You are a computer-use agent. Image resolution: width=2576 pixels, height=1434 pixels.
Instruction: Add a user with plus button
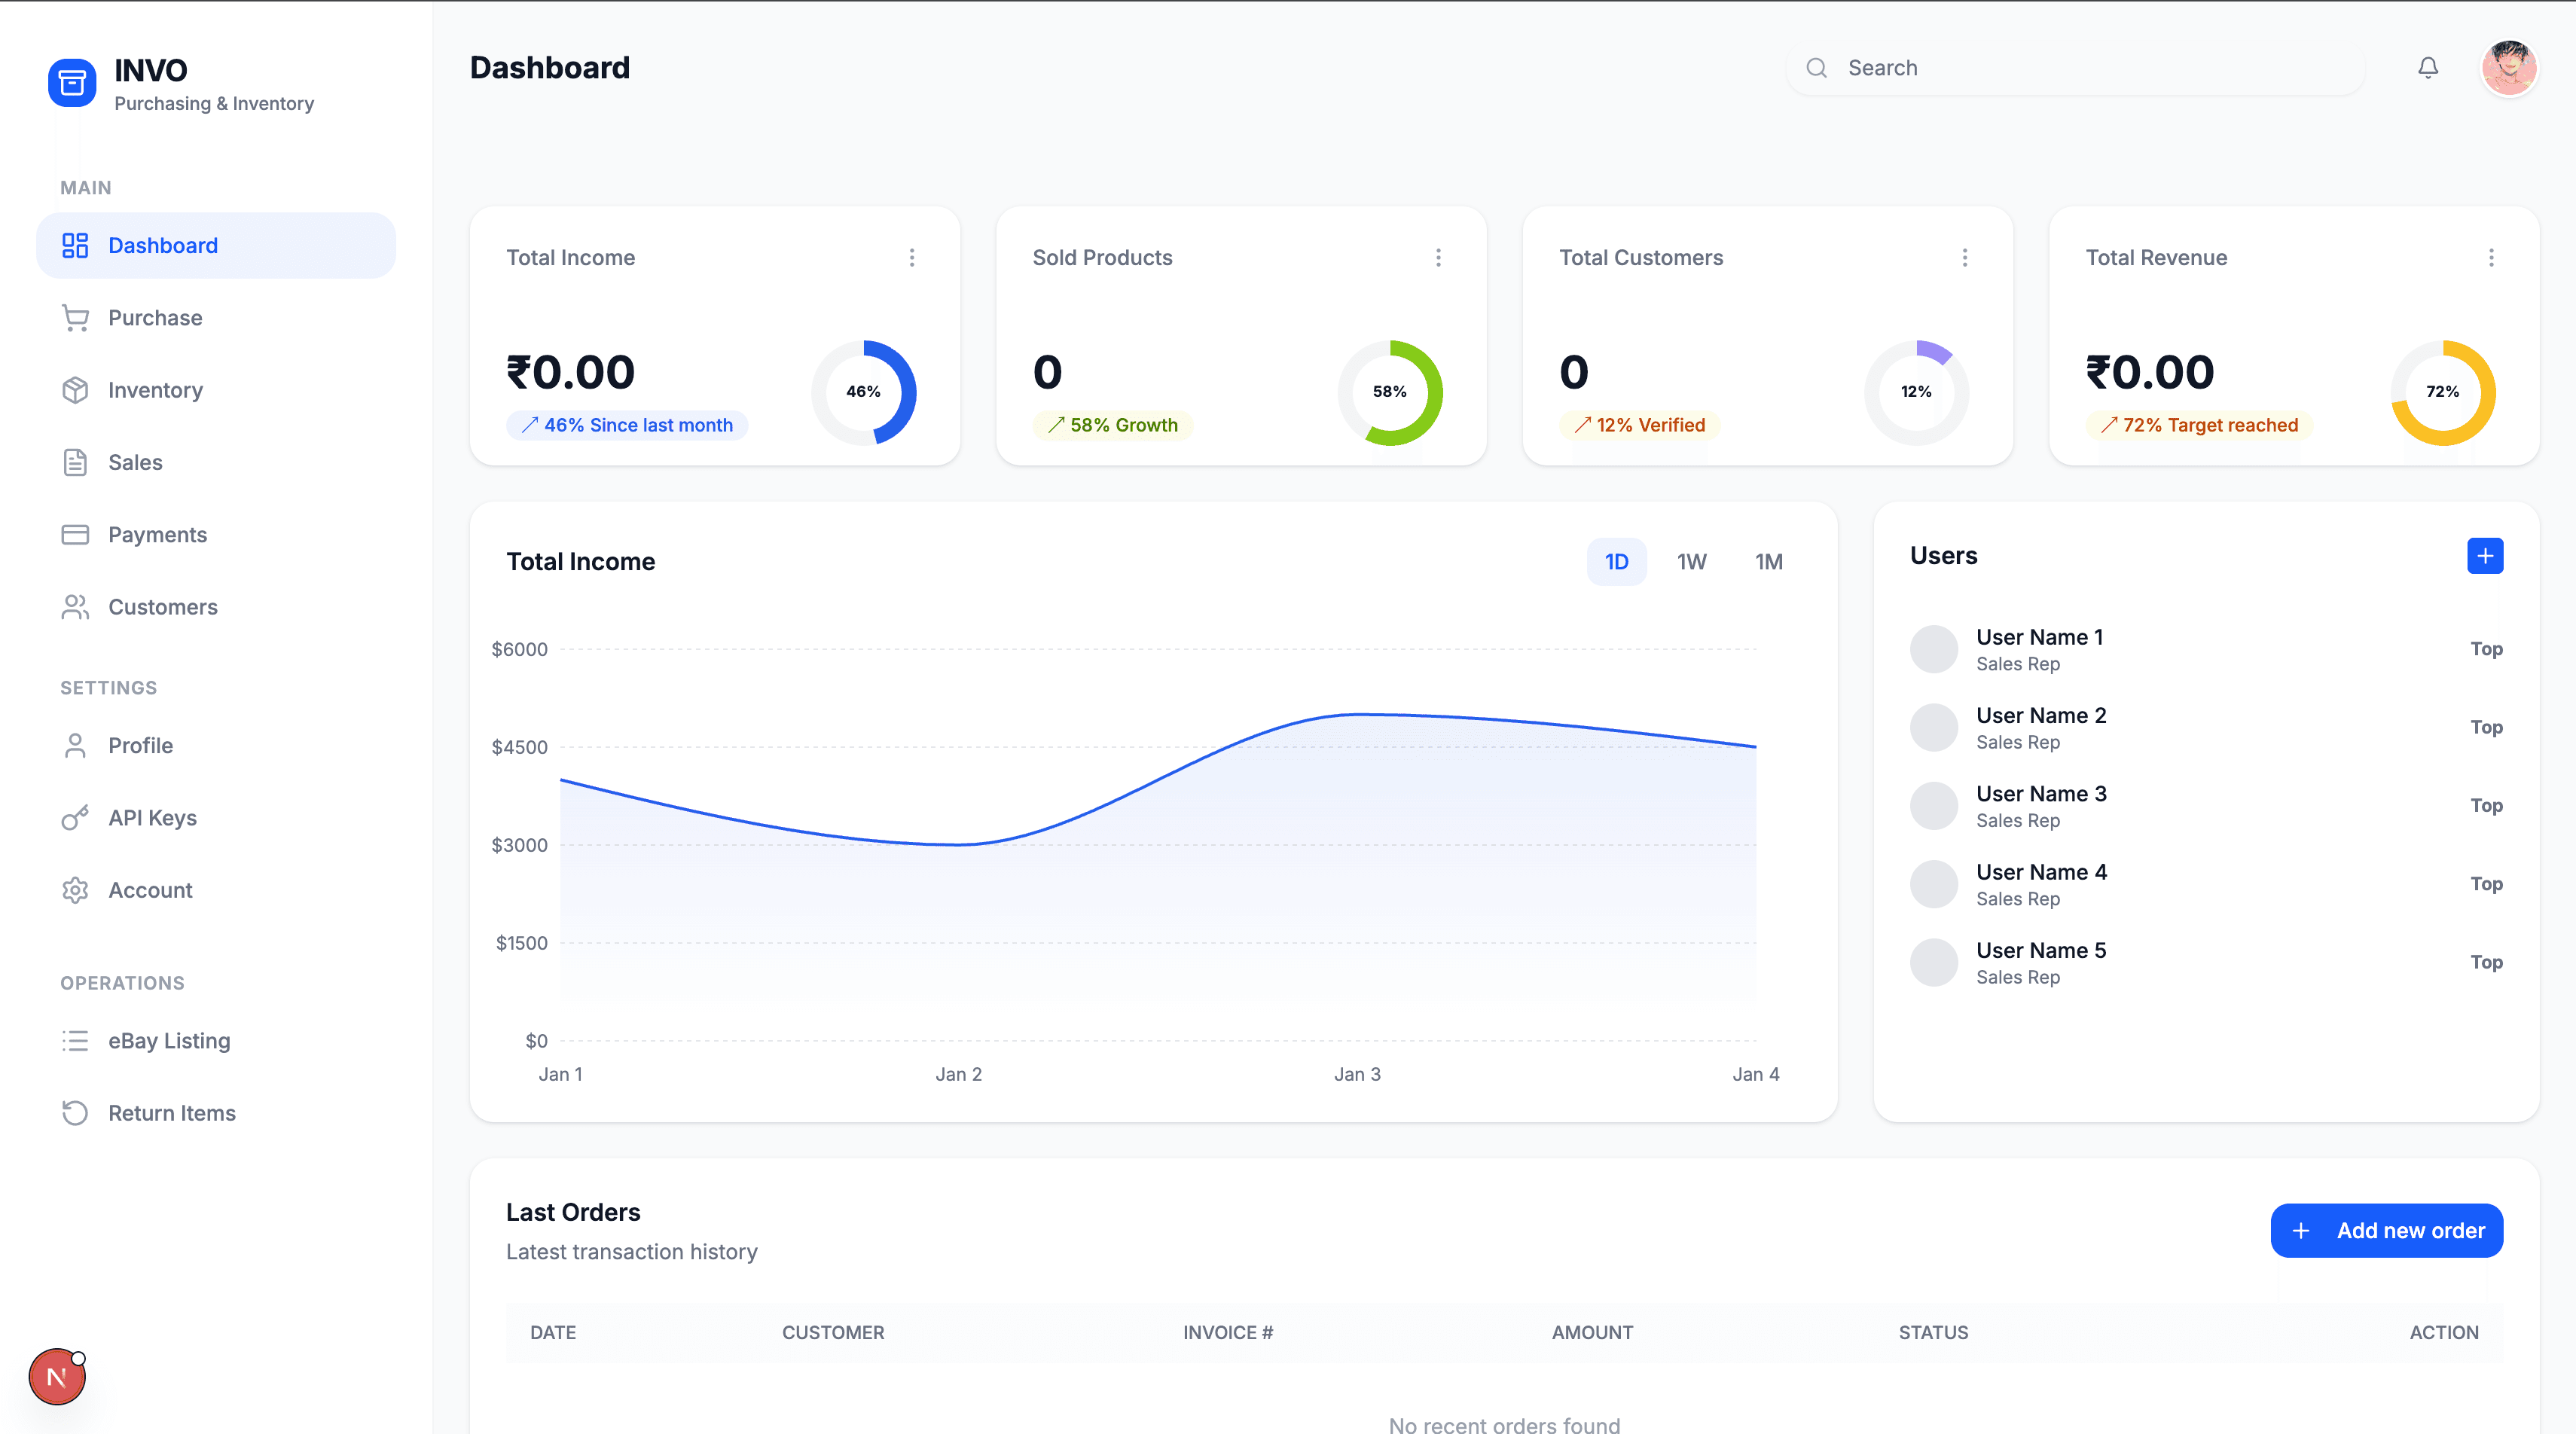[x=2485, y=555]
